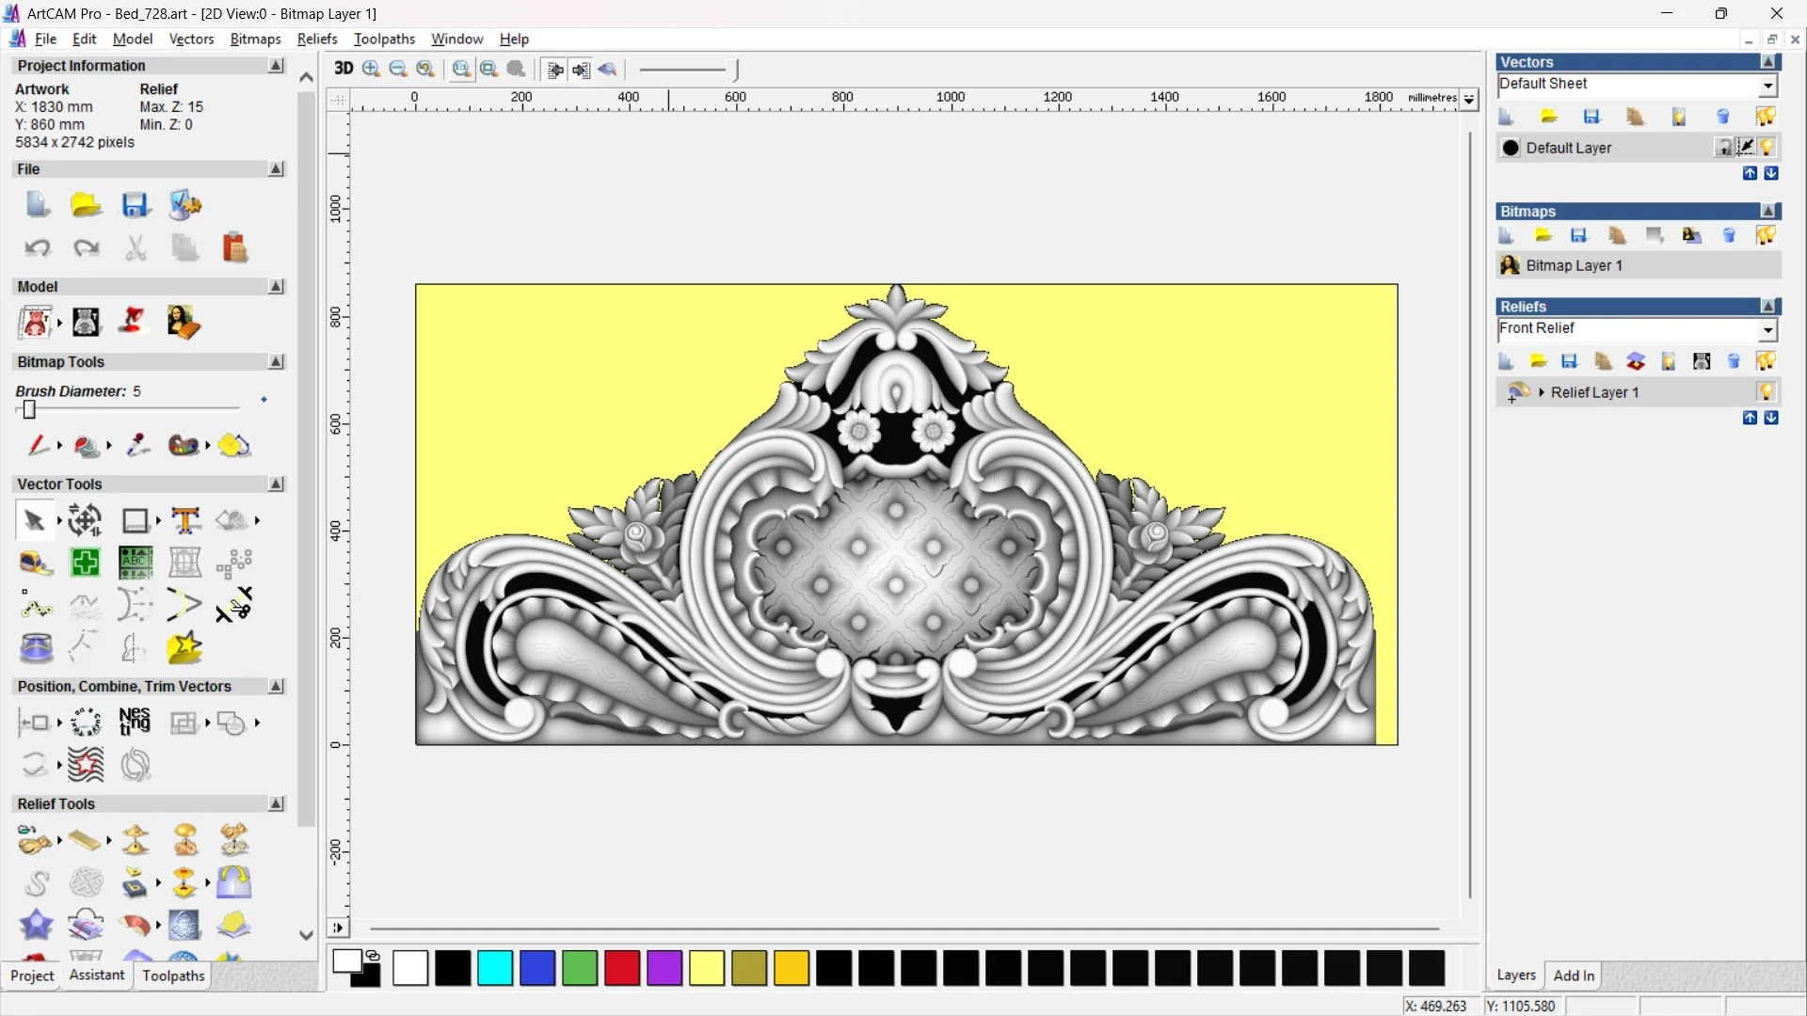Screen dimensions: 1807x1016
Task: Select Bitmap Layer 1 entry
Action: tap(1574, 265)
